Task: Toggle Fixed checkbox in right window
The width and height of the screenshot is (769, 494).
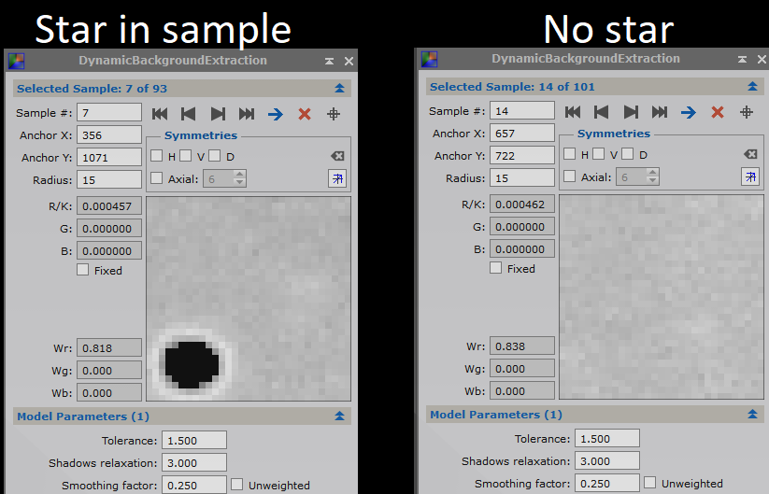Action: (x=496, y=268)
